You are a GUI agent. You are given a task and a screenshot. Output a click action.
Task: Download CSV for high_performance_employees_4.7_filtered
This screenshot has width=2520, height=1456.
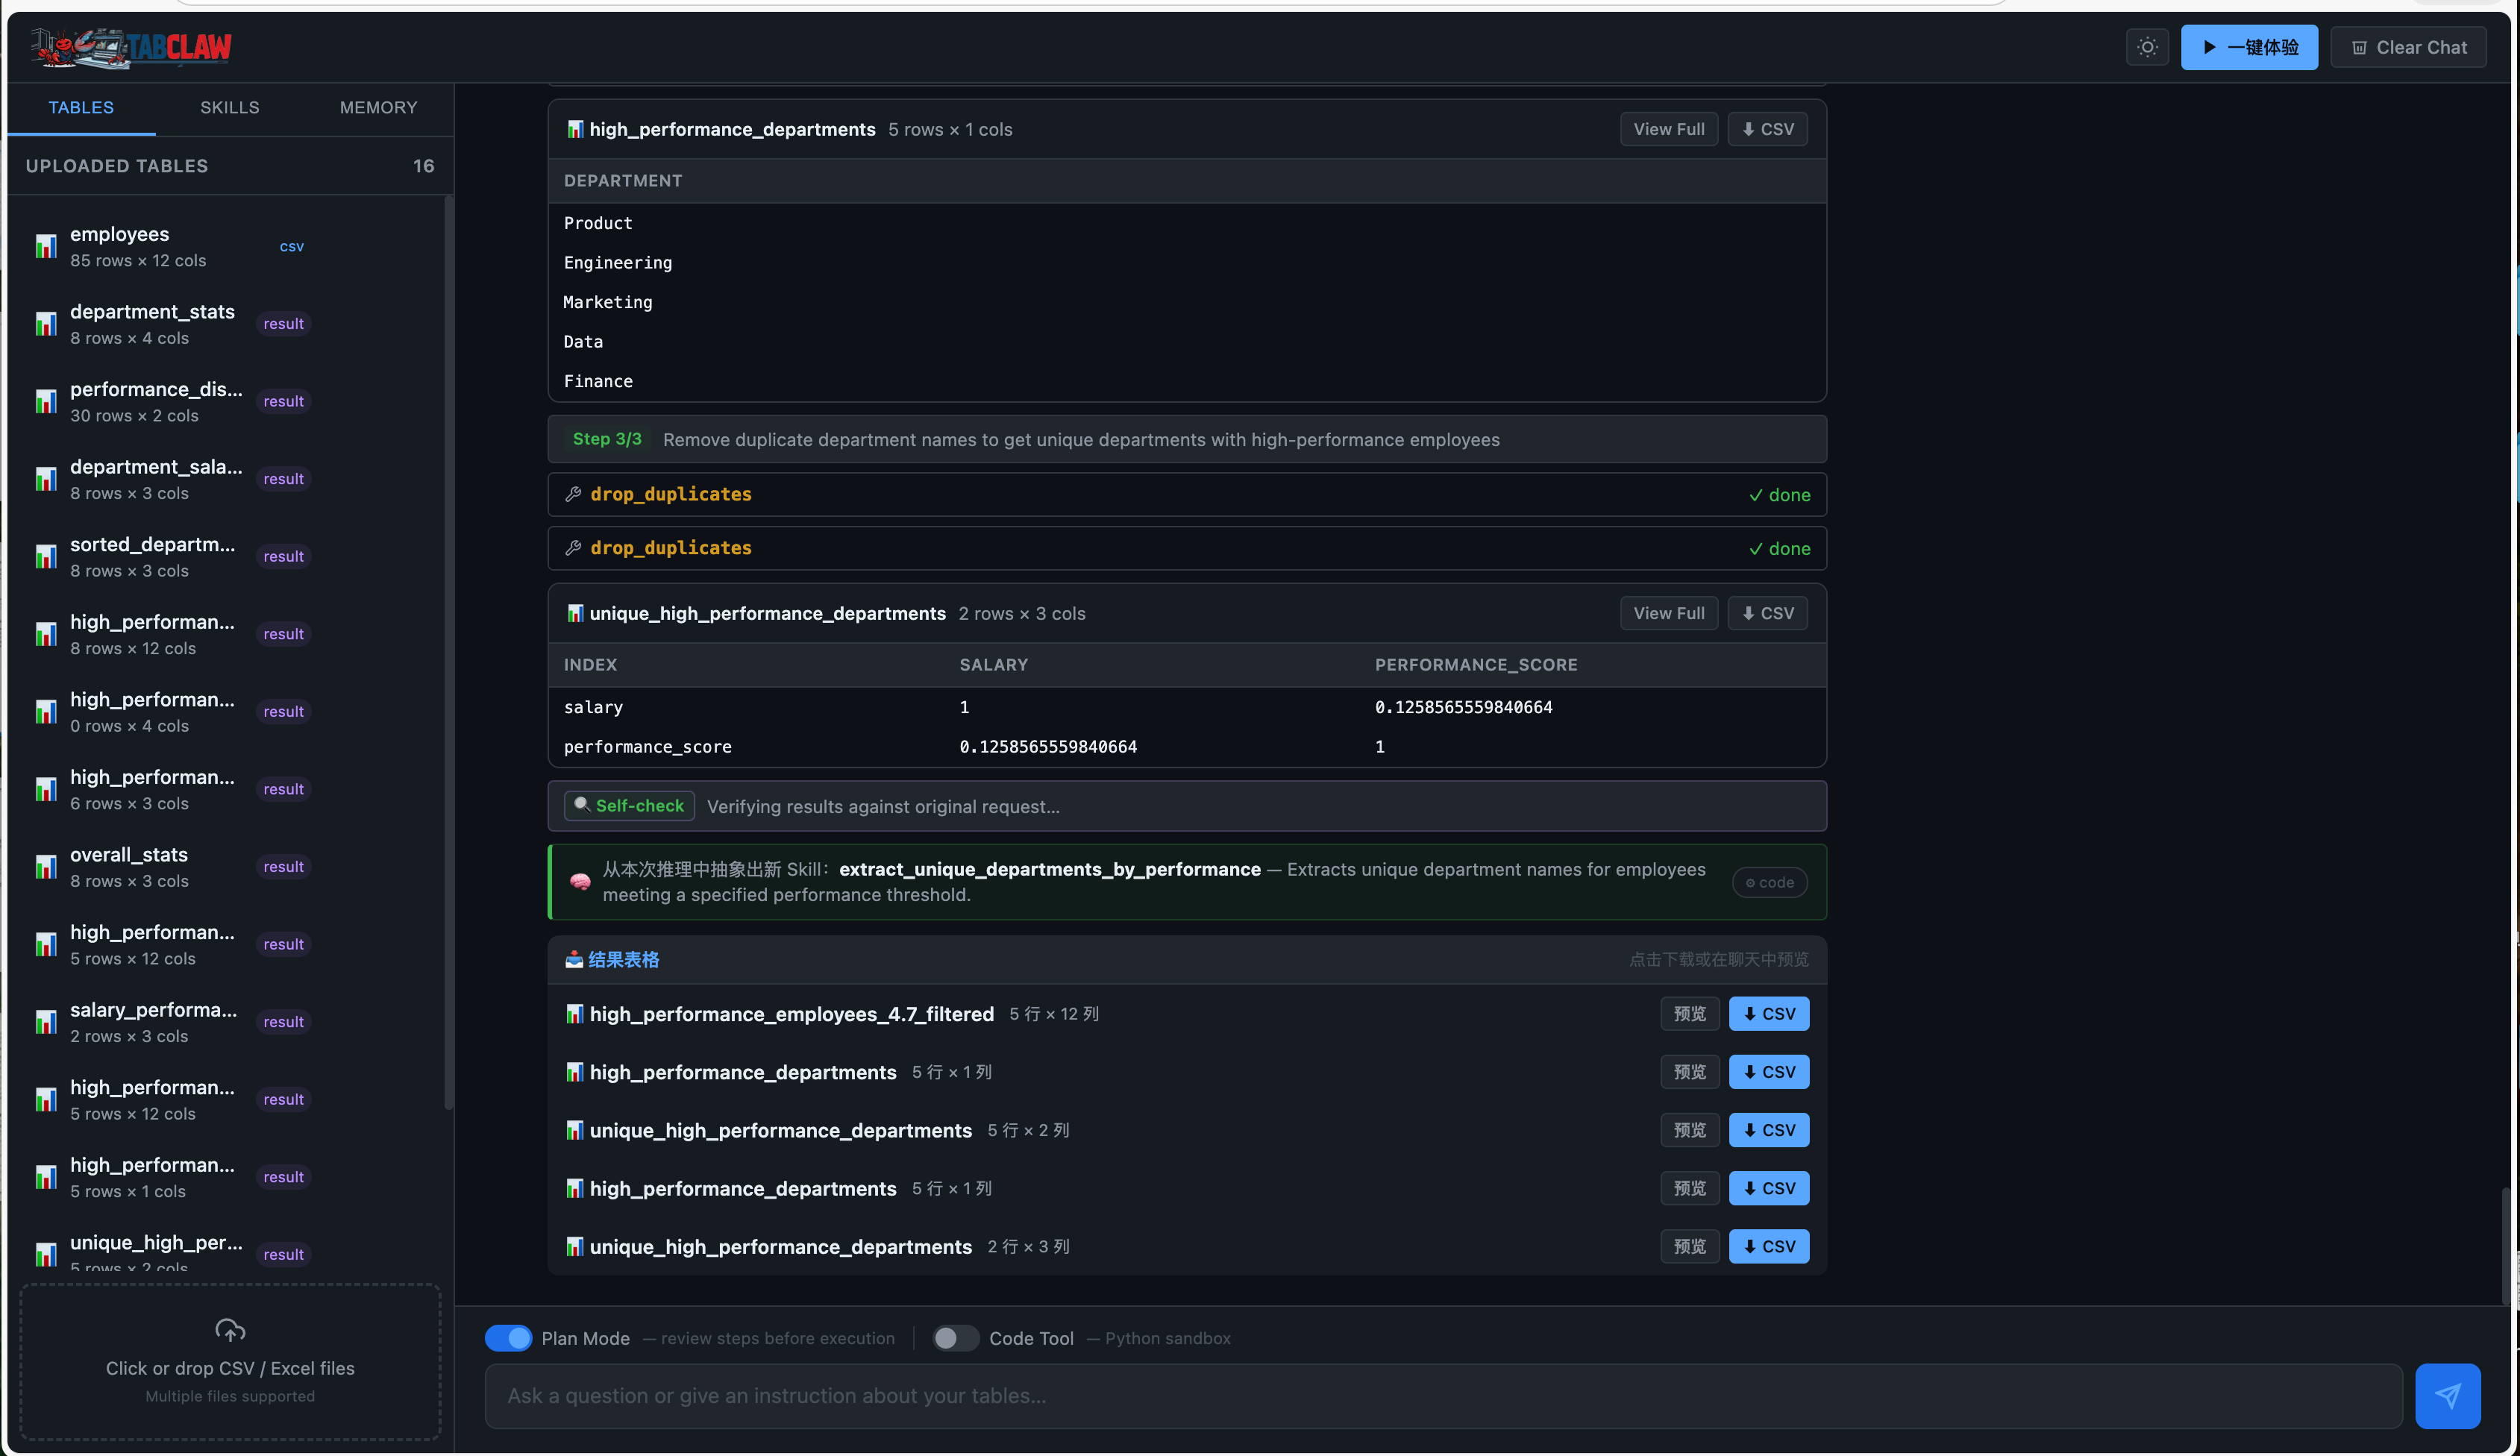pyautogui.click(x=1768, y=1014)
